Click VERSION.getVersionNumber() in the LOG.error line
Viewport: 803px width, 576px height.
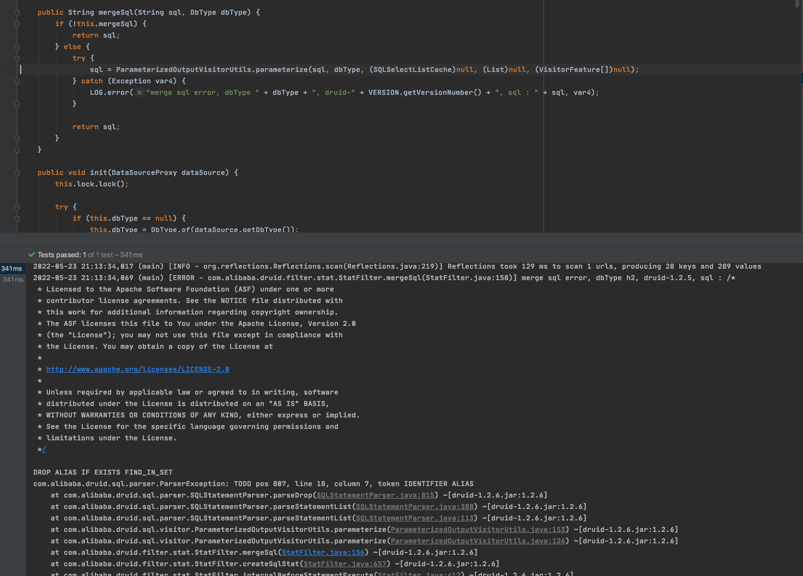[425, 93]
